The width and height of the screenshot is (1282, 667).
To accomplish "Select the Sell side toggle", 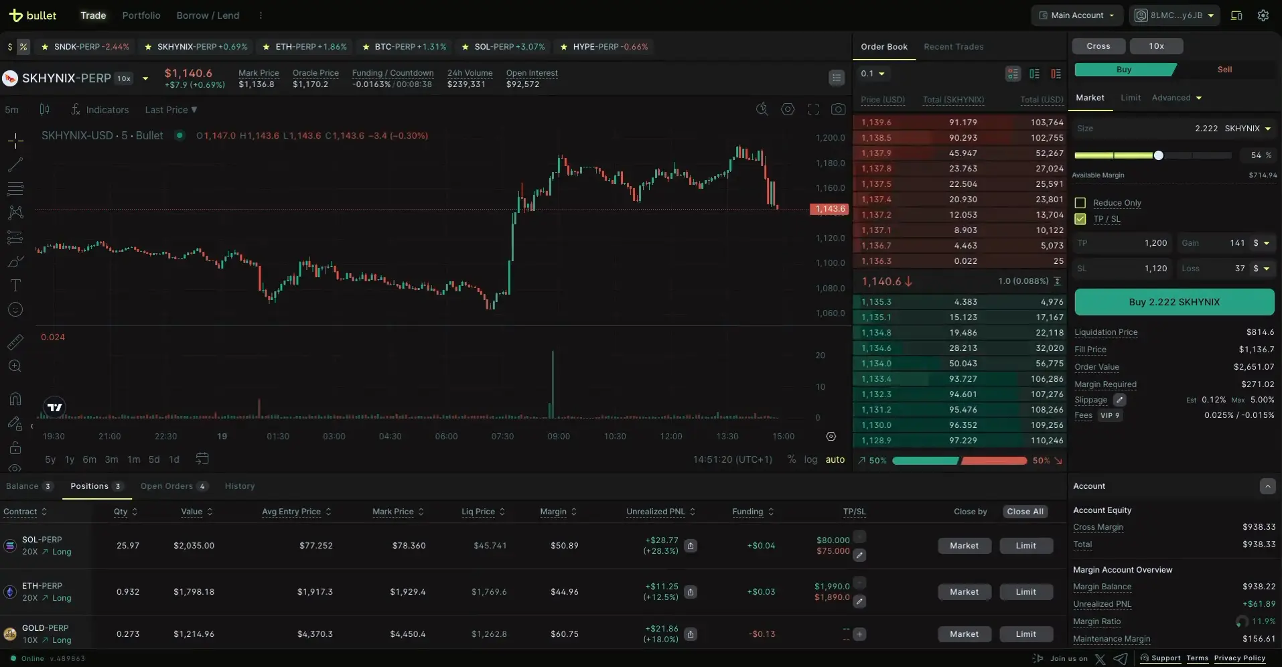I will click(x=1225, y=70).
